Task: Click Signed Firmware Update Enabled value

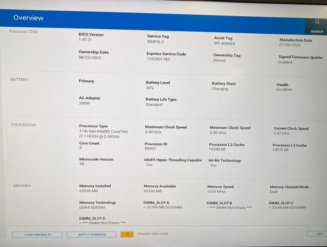Action: tap(285, 62)
